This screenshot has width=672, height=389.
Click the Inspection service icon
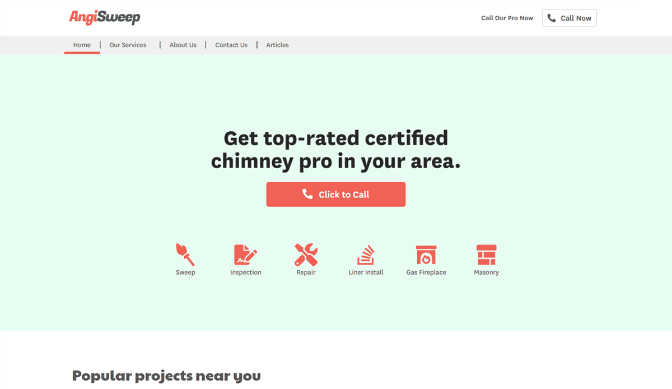pos(245,253)
